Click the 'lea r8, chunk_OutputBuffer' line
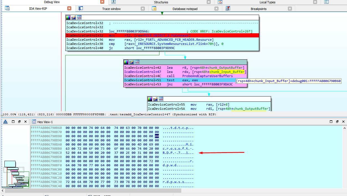The width and height of the screenshot is (347, 196). pos(185,68)
